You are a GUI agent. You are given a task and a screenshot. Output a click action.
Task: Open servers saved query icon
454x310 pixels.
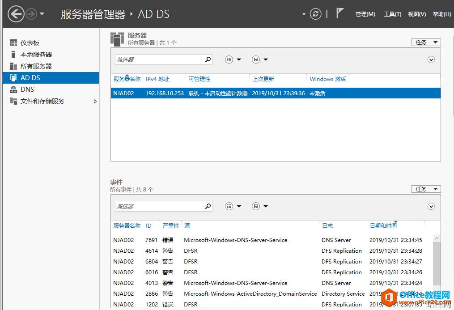(256, 59)
